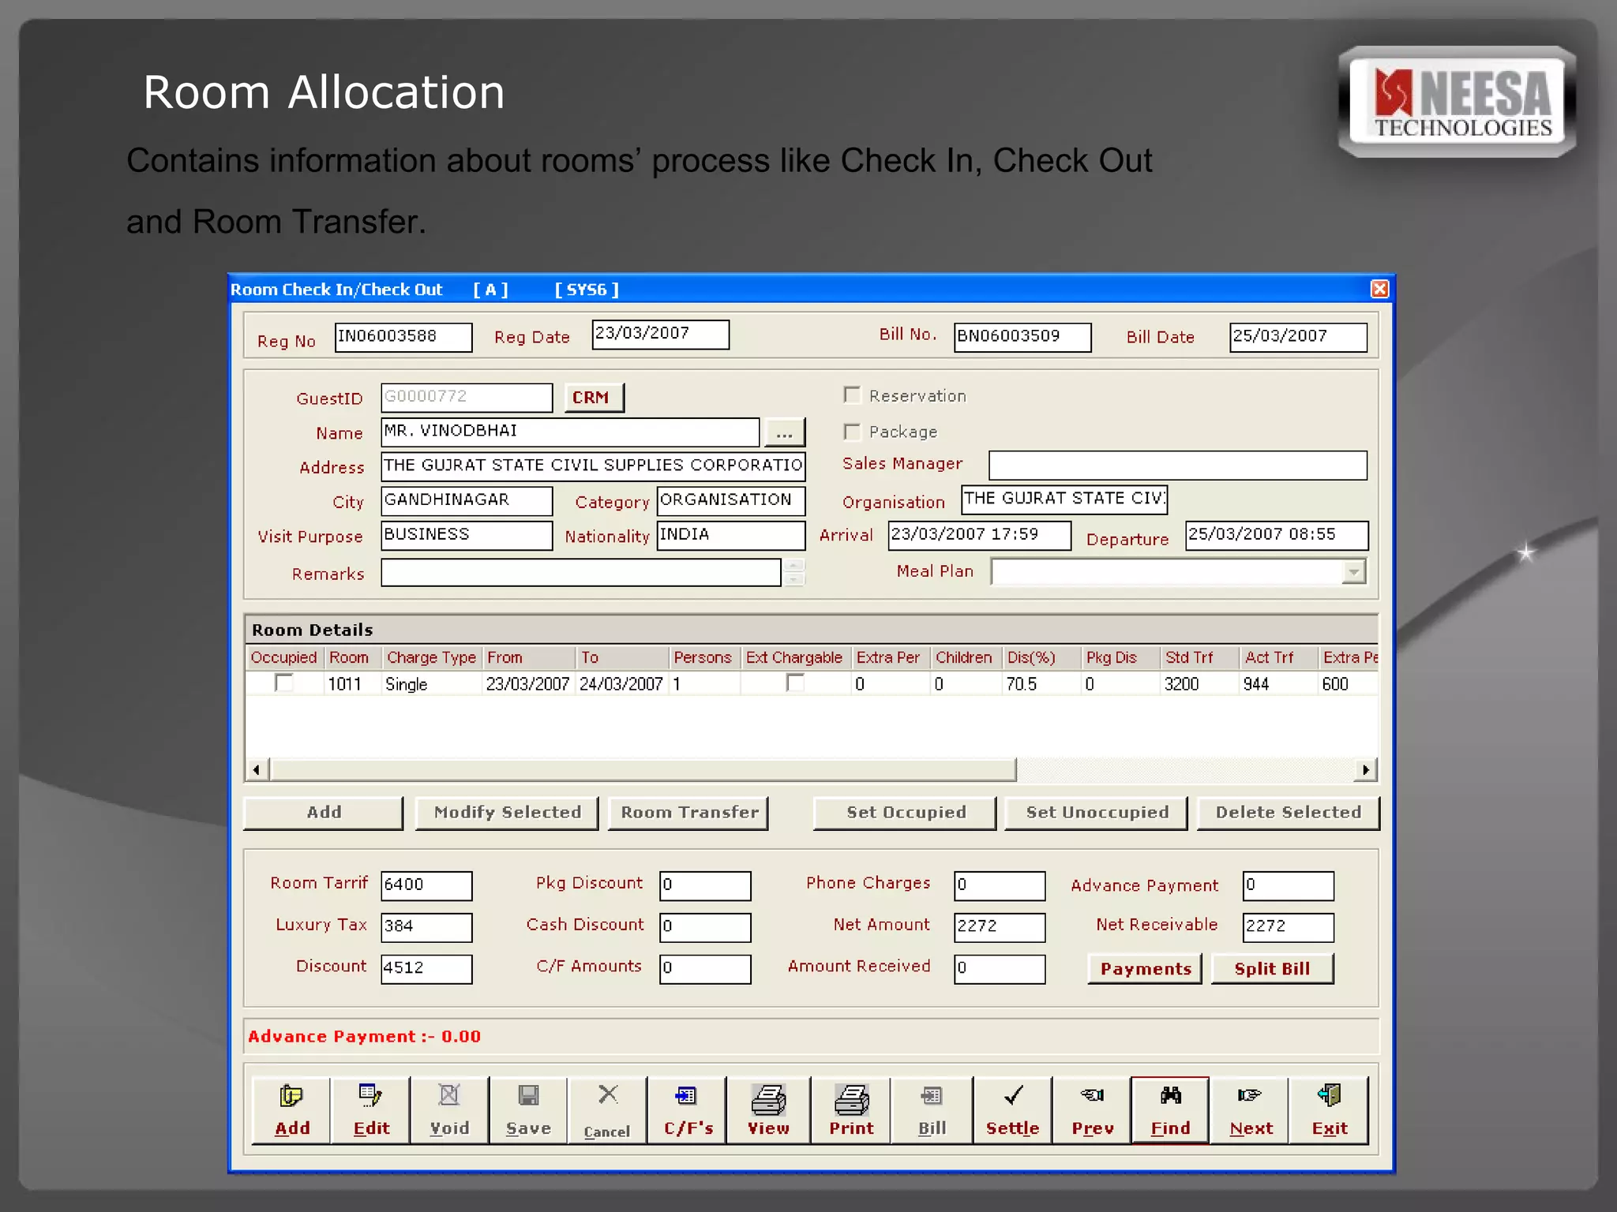Open the CRM button
The width and height of the screenshot is (1617, 1212).
(x=594, y=397)
